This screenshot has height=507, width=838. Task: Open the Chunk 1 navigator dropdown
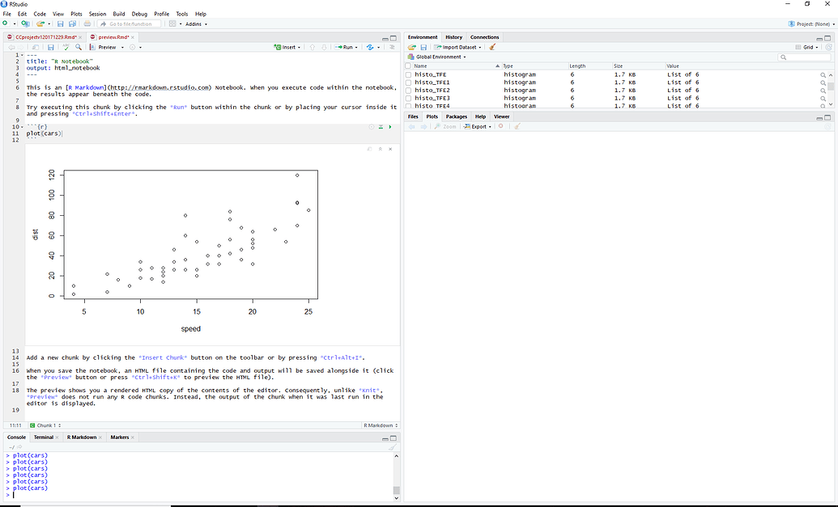coord(45,425)
